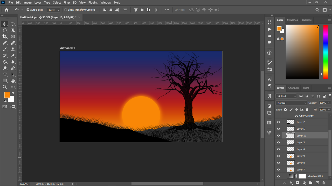Select the Eyedropper tool
The height and width of the screenshot is (186, 332).
pos(5,43)
